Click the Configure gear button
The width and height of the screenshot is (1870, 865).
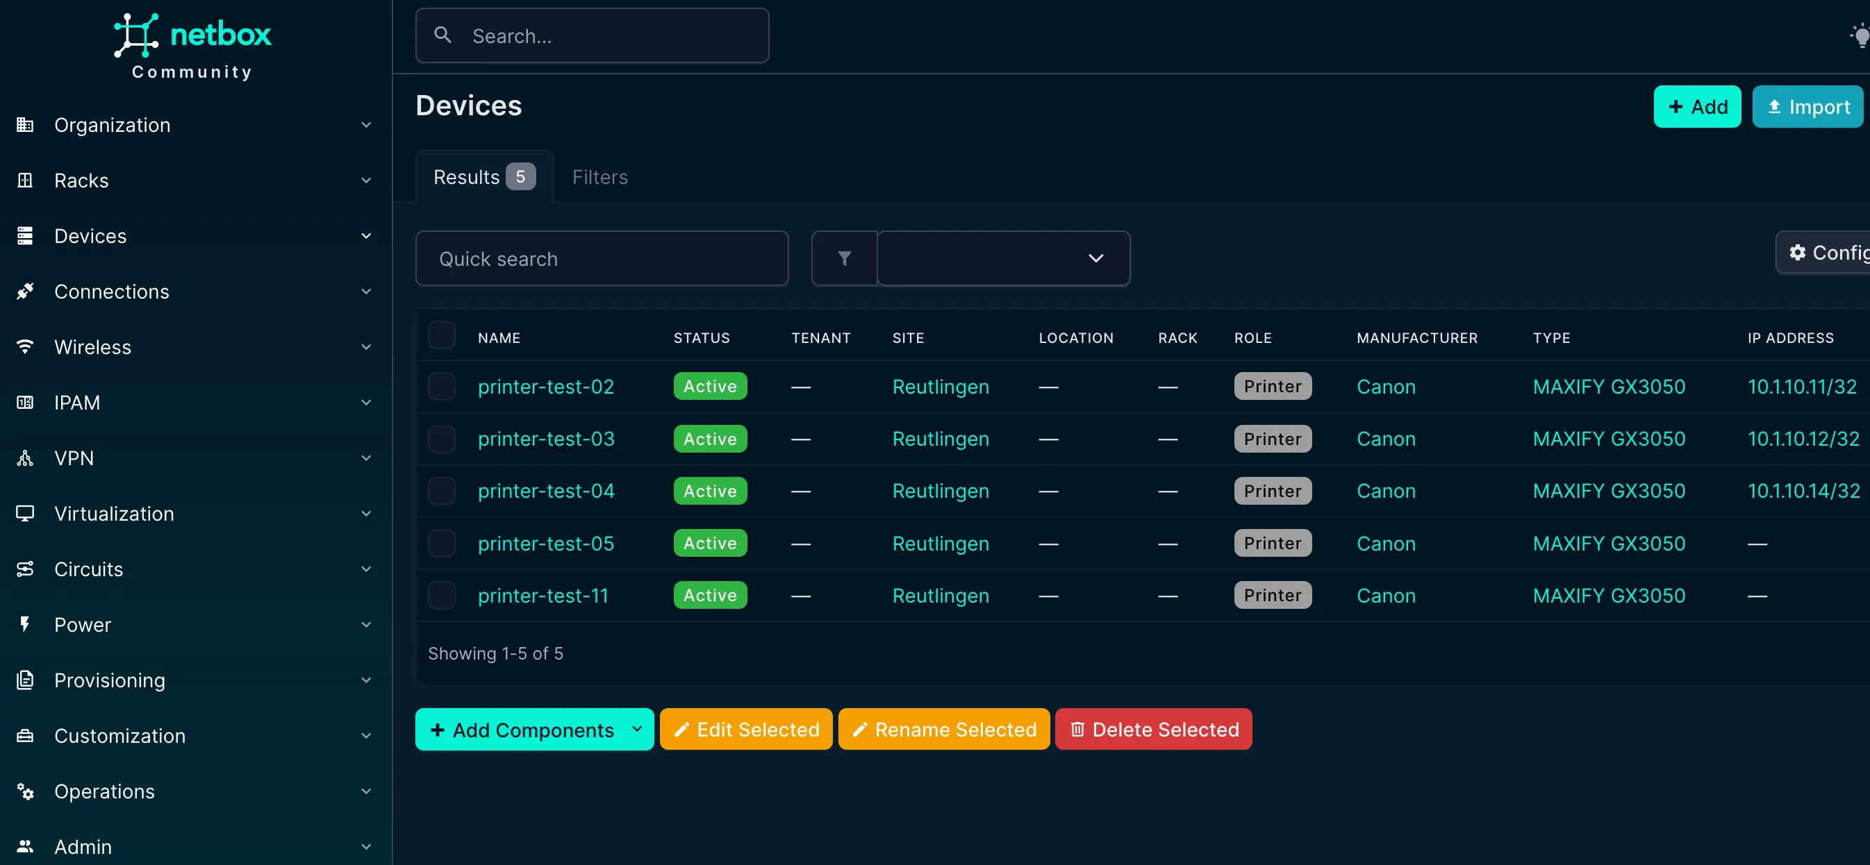point(1823,253)
